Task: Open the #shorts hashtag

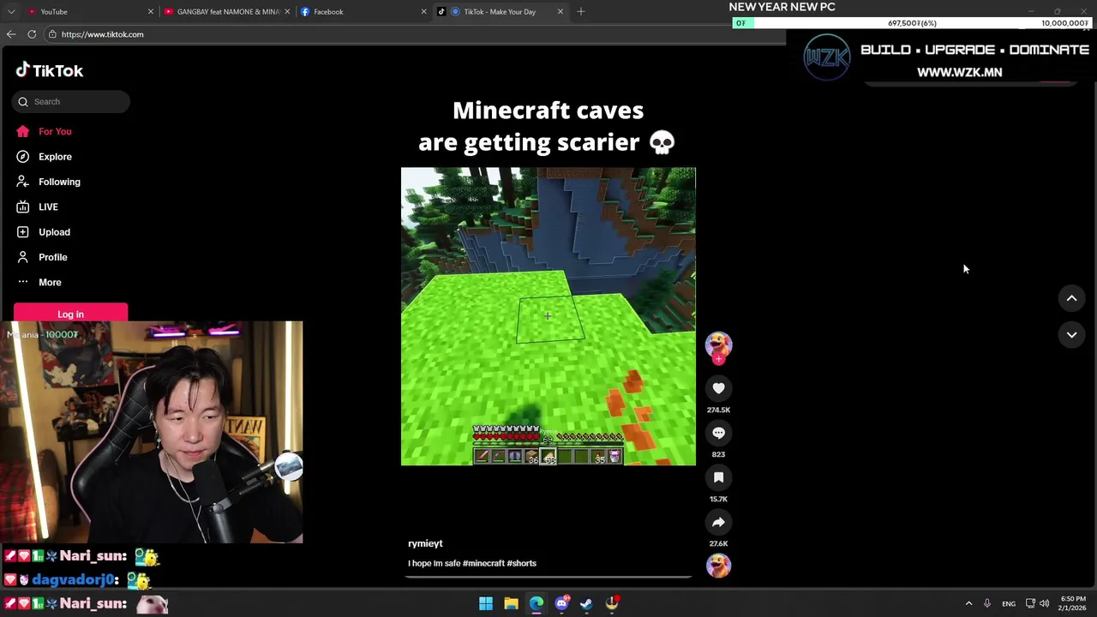Action: [x=521, y=563]
